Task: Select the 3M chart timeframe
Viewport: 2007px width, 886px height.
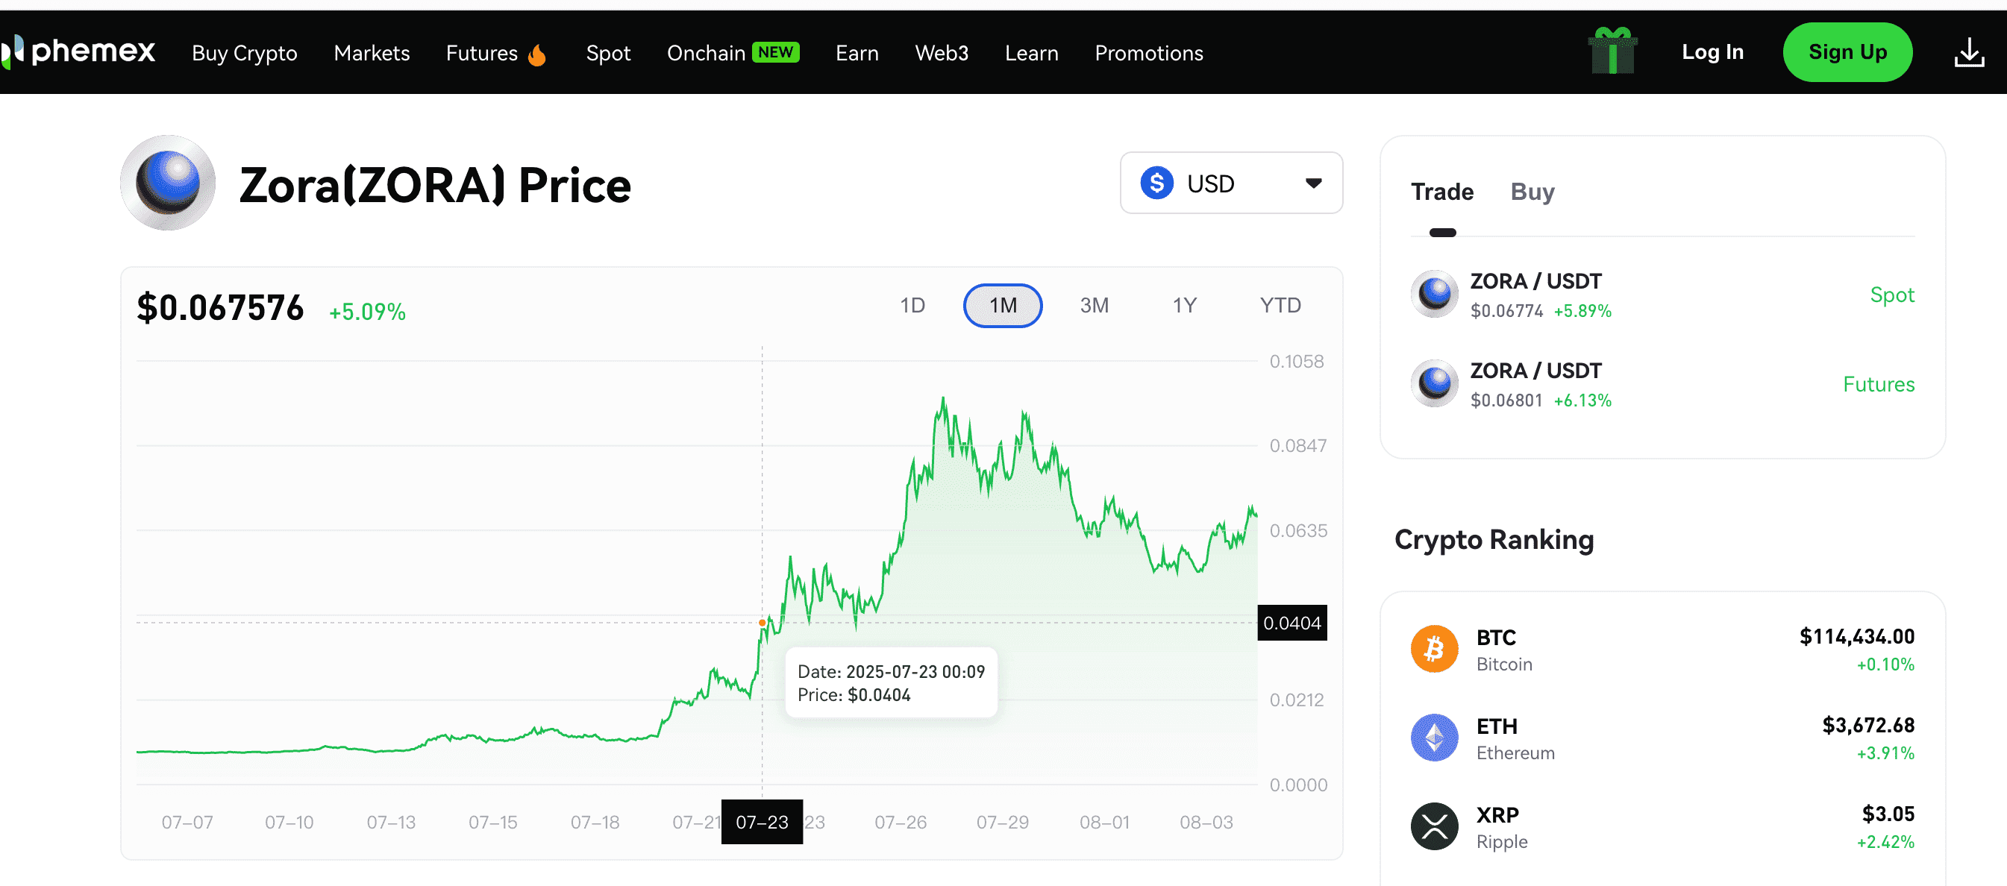Action: pos(1094,305)
